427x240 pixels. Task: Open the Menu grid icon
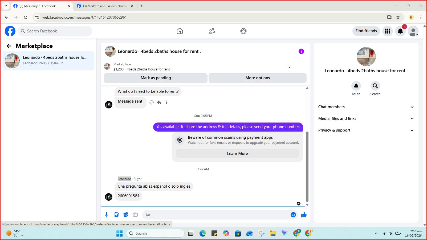click(388, 31)
